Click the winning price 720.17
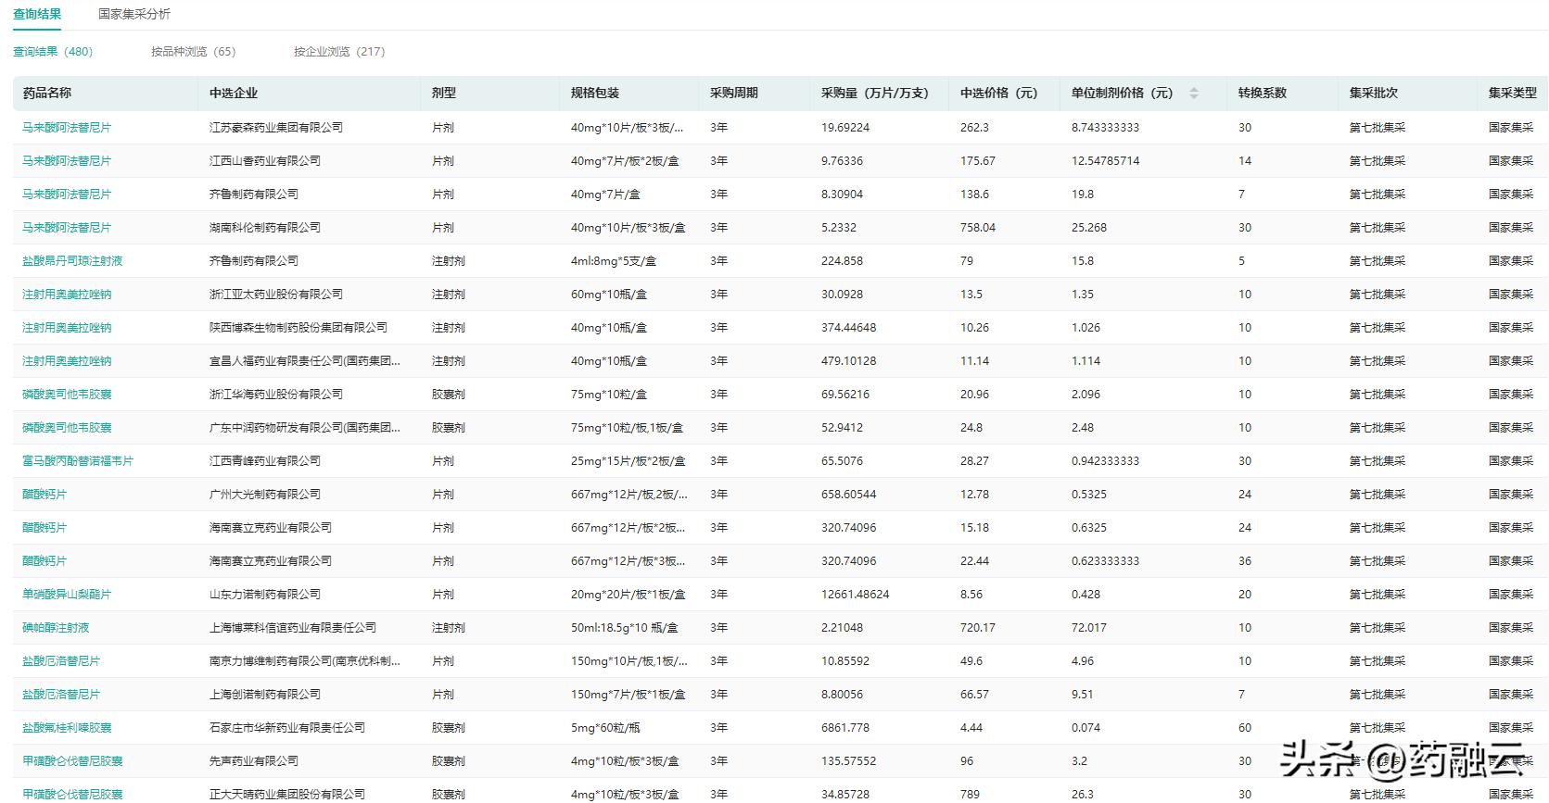 coord(978,628)
